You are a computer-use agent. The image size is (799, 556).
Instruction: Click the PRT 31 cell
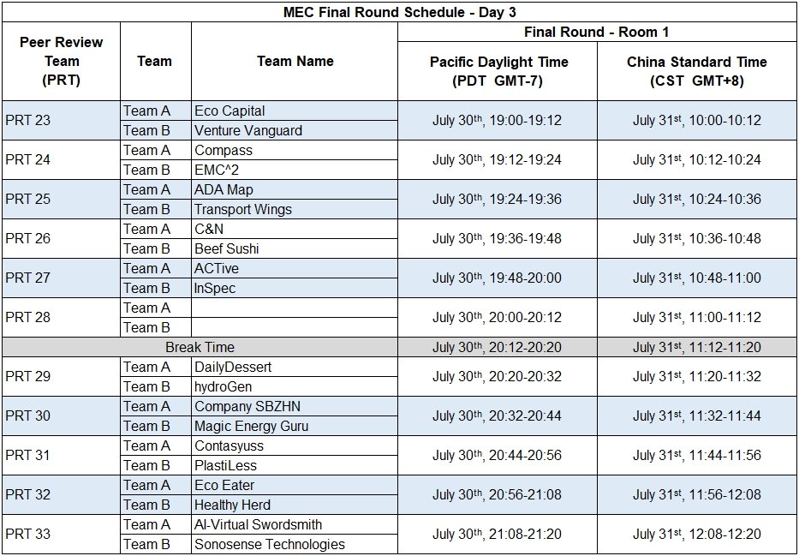pos(61,456)
